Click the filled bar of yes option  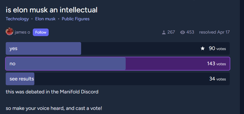tap(43, 48)
